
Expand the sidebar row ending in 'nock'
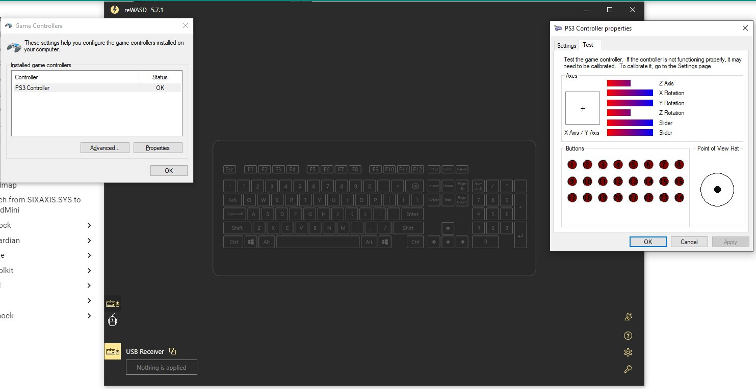(89, 316)
